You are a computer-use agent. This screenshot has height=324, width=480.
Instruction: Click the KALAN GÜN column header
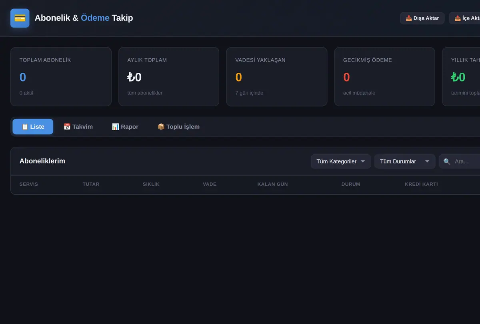pyautogui.click(x=273, y=184)
